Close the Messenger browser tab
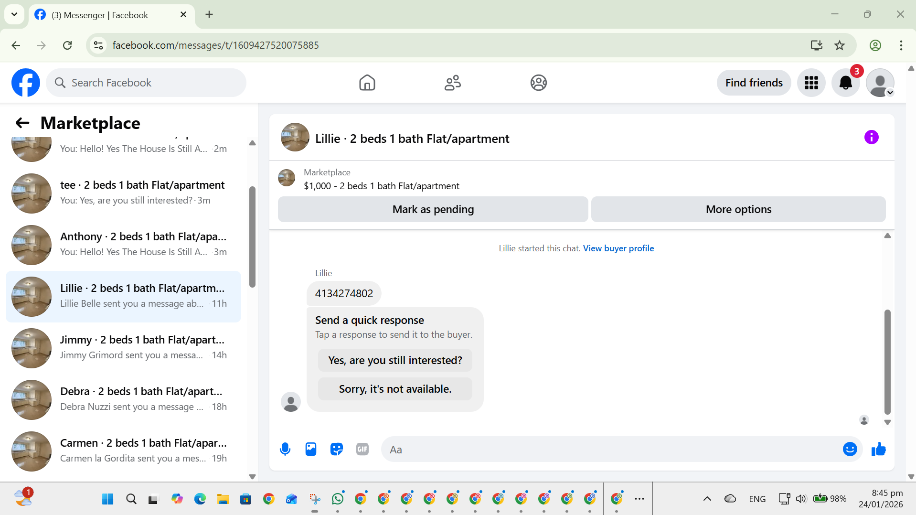The height and width of the screenshot is (515, 916). pos(183,15)
